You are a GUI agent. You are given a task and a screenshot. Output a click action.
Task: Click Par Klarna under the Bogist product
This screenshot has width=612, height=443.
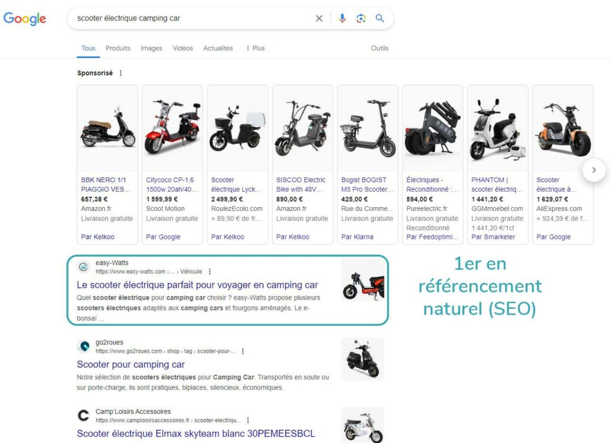click(357, 236)
